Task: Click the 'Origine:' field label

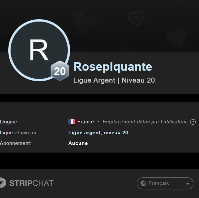Action: pyautogui.click(x=9, y=122)
